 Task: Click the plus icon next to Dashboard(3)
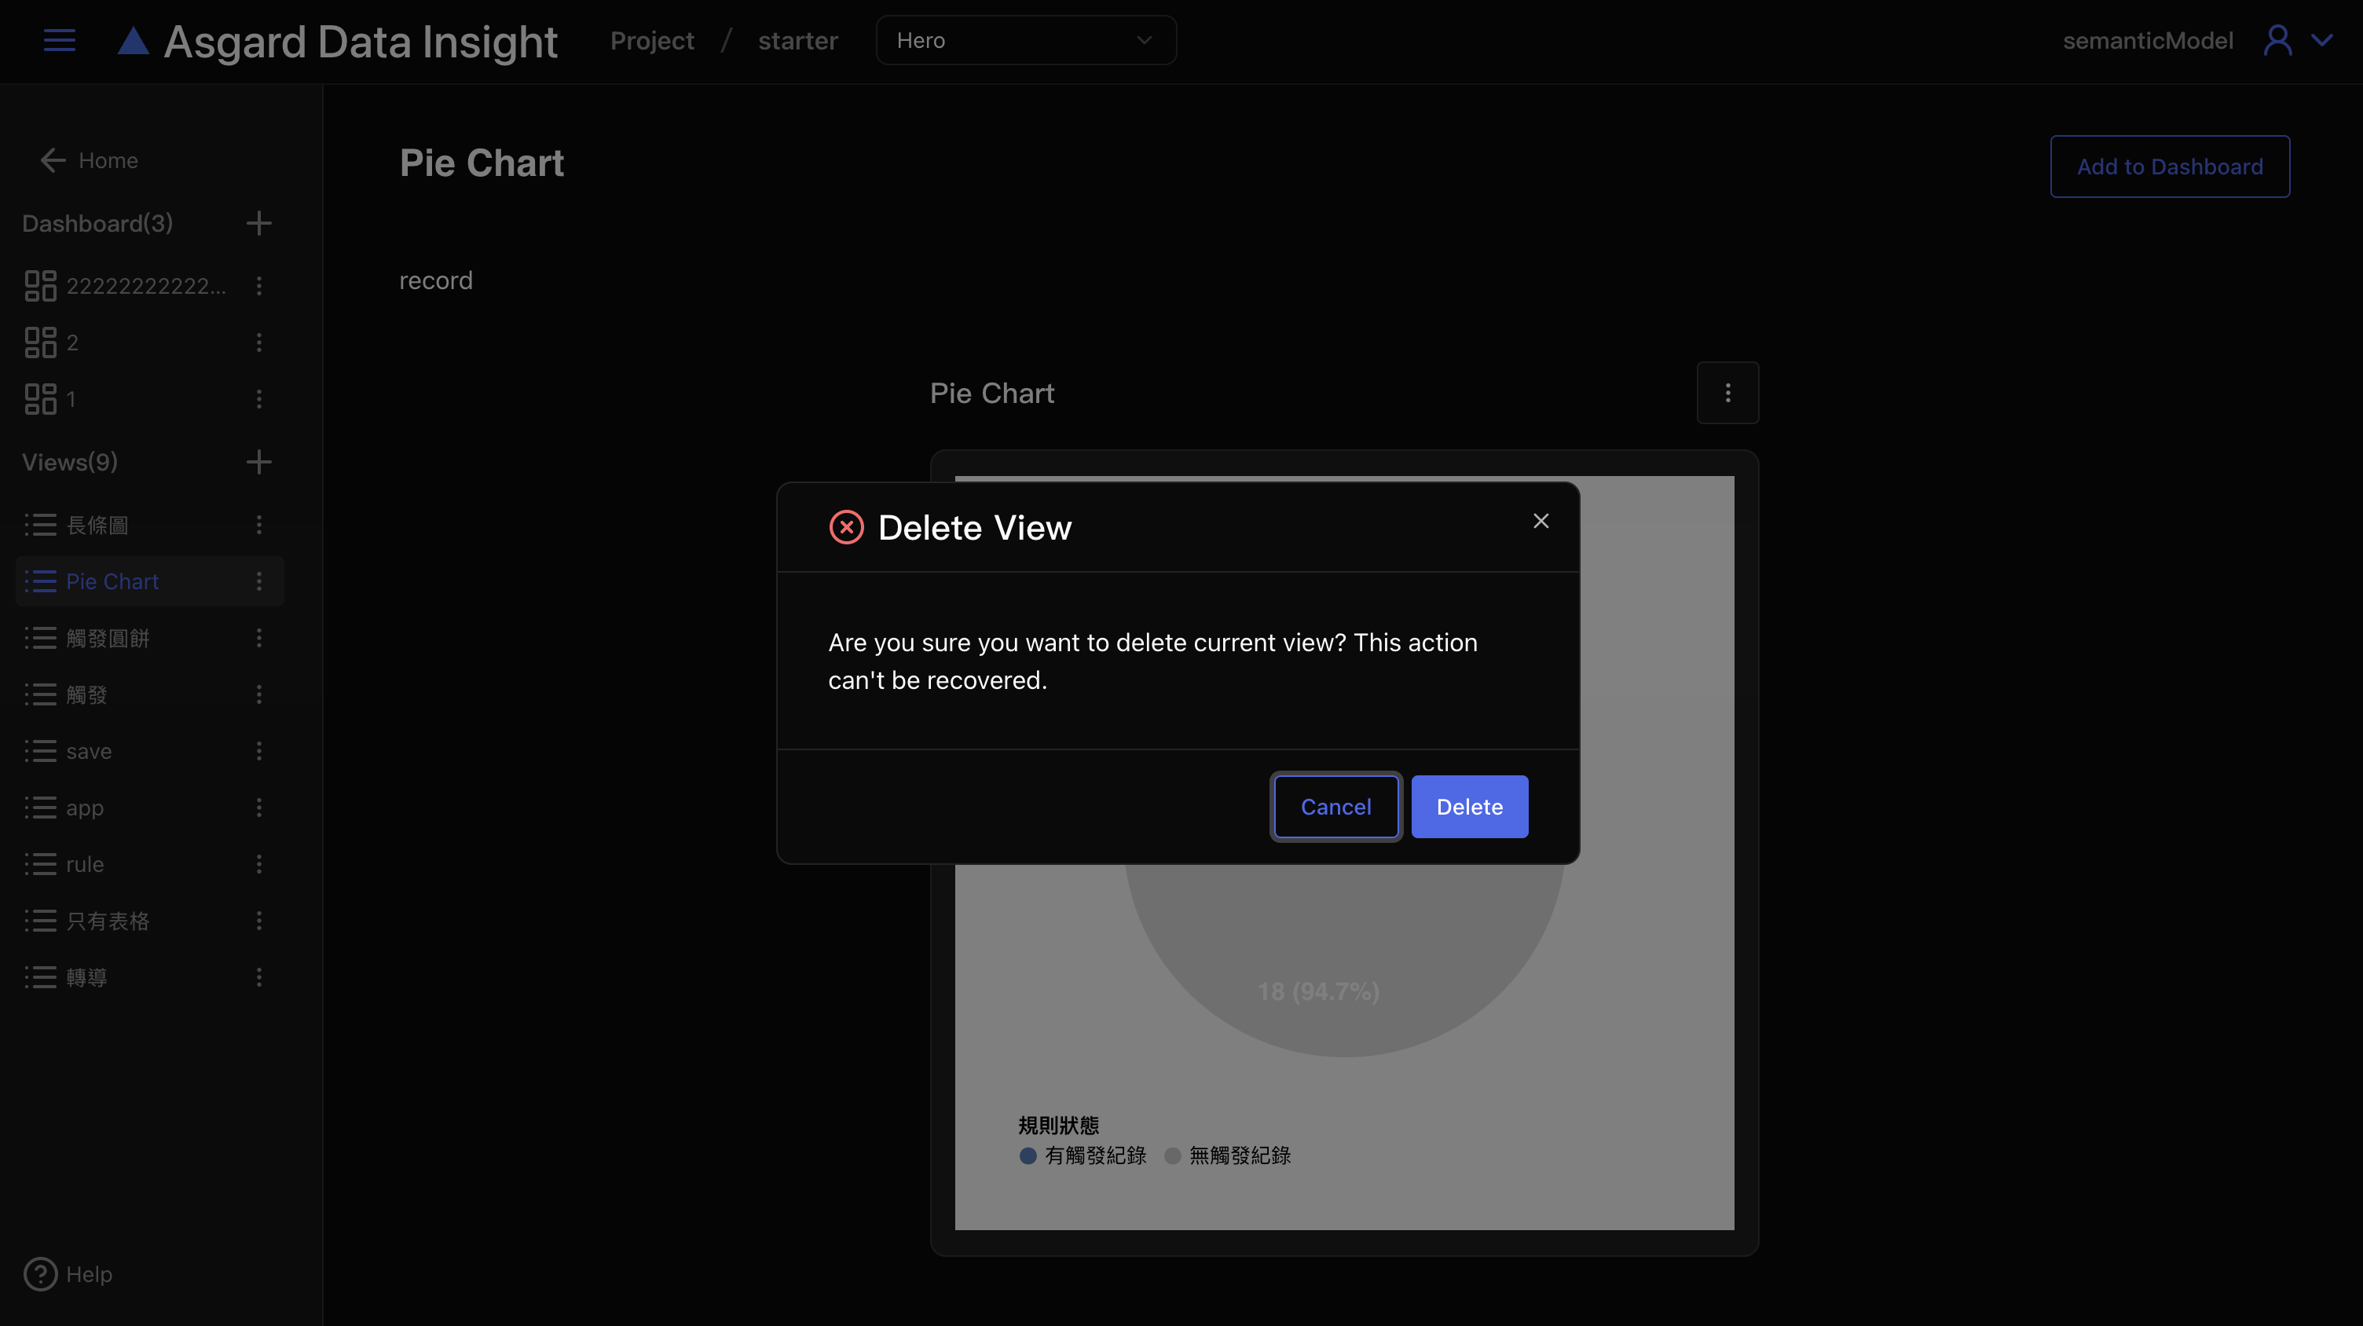coord(258,223)
